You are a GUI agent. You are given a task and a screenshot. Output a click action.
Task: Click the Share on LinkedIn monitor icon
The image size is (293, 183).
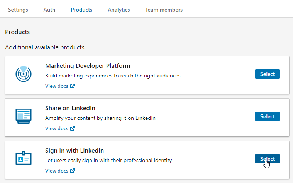click(x=24, y=116)
